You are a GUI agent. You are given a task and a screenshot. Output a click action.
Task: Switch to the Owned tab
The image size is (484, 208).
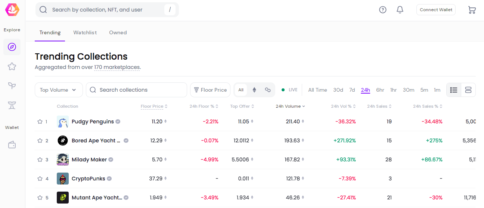(x=118, y=32)
